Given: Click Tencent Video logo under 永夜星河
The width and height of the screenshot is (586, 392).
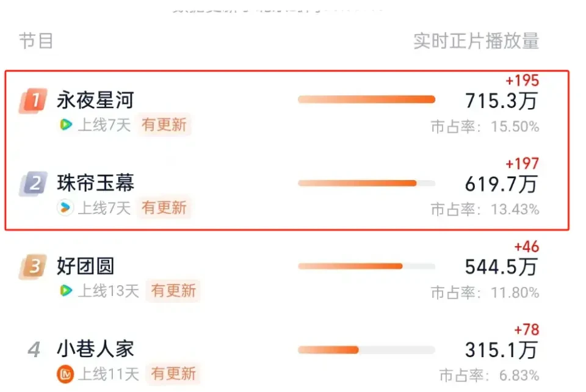Looking at the screenshot, I should [66, 125].
